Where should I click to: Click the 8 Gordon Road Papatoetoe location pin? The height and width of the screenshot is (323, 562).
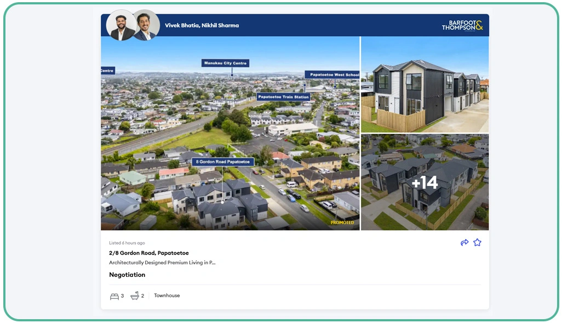pyautogui.click(x=225, y=162)
